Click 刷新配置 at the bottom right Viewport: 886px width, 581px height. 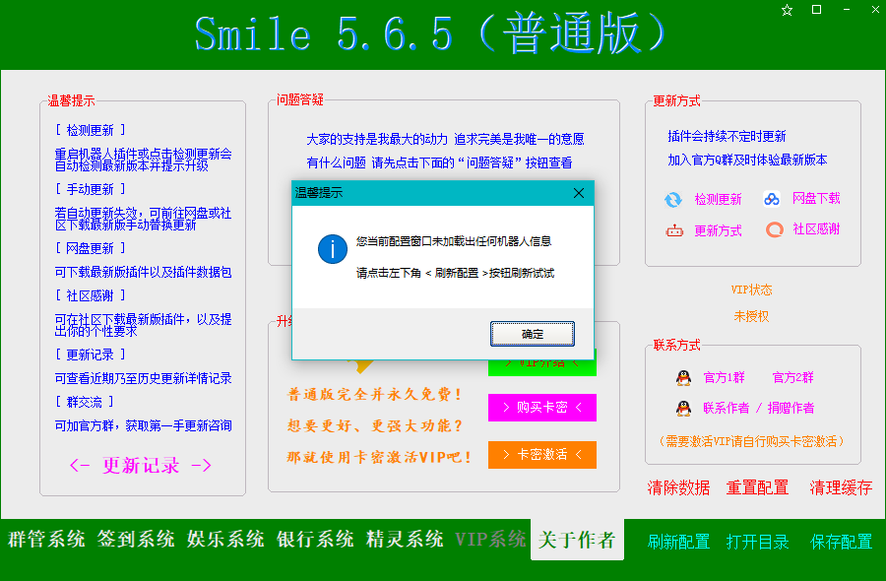[678, 542]
